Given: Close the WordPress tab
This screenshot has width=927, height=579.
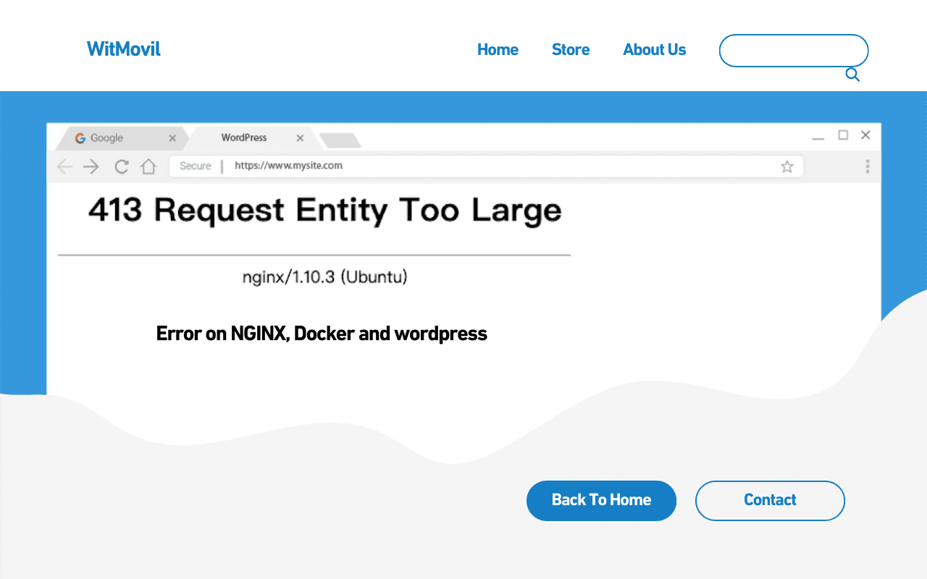Looking at the screenshot, I should point(299,138).
